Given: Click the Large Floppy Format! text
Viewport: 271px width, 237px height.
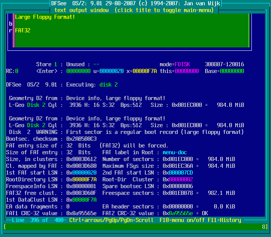Looking at the screenshot, I should (45, 17).
